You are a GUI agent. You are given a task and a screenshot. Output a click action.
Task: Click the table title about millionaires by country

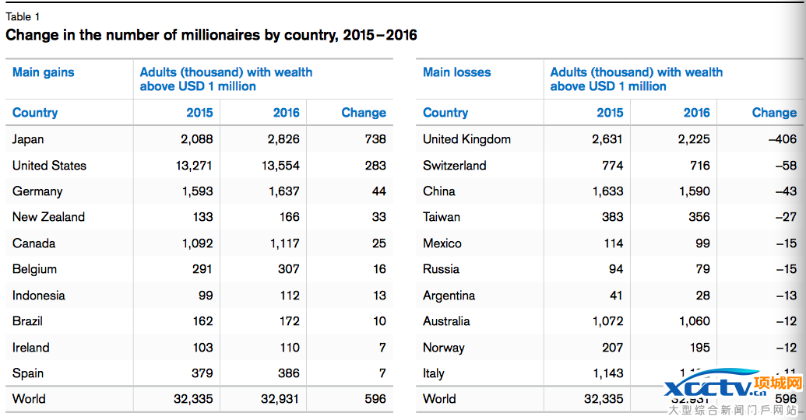[211, 35]
